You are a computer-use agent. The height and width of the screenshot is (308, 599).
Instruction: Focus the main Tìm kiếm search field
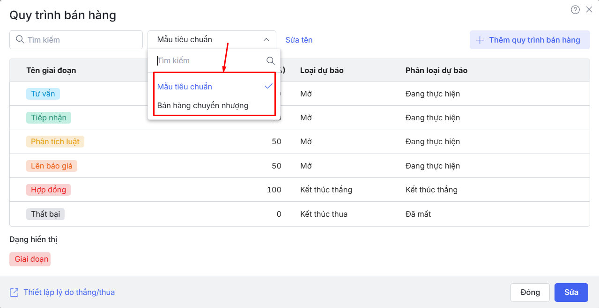(x=82, y=40)
